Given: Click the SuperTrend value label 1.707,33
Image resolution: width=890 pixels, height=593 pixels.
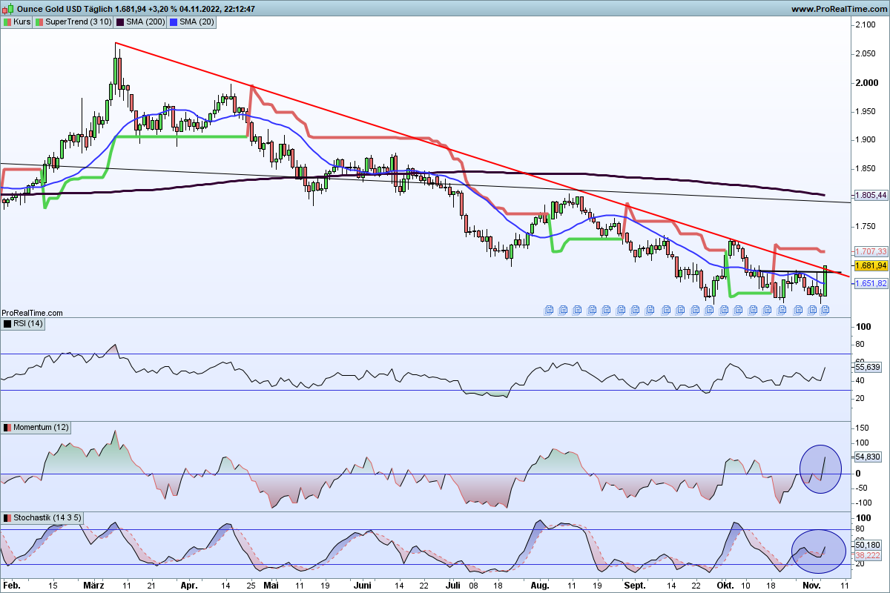Looking at the screenshot, I should coord(870,251).
